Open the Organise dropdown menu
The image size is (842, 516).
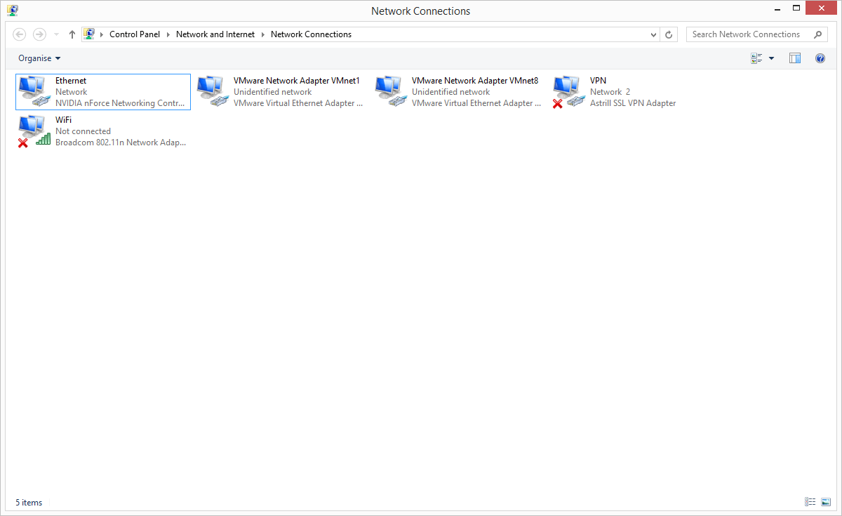[x=39, y=58]
